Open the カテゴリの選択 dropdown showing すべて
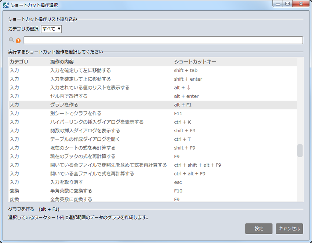This screenshot has height=243, width=312. 51,29
